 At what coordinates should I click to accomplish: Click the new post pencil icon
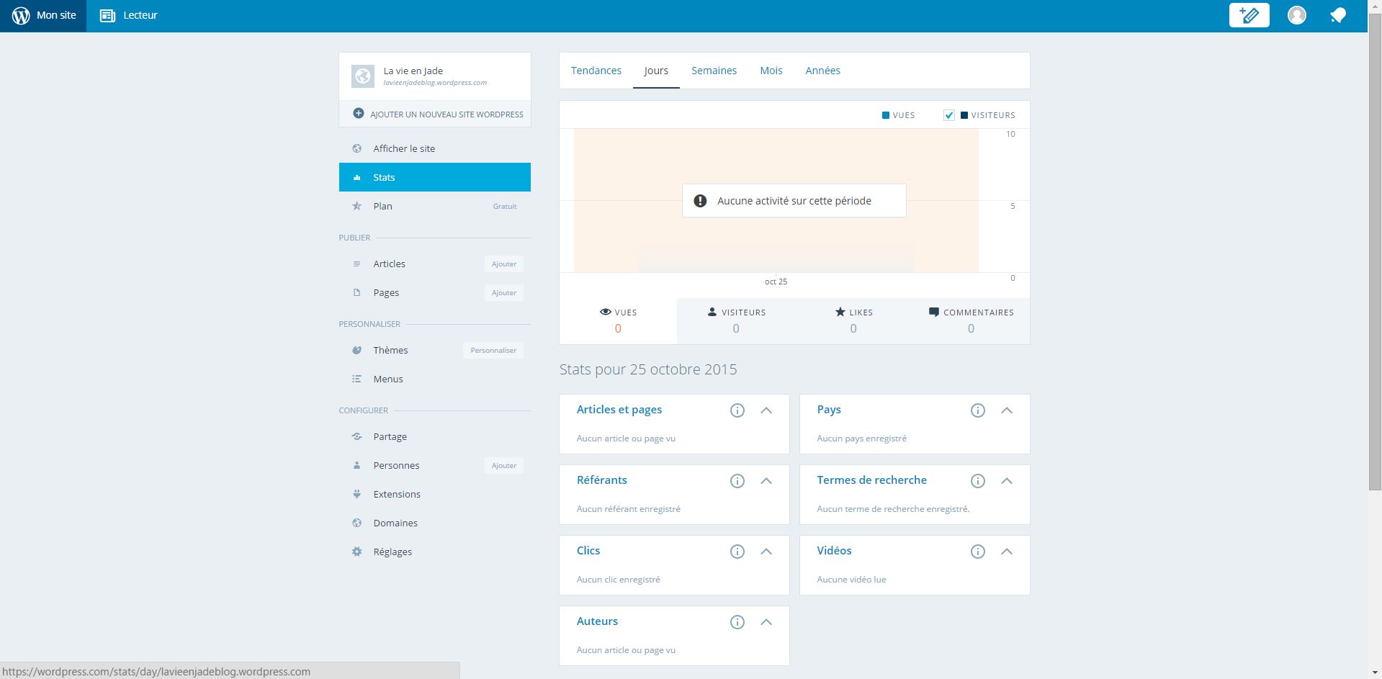[1249, 15]
